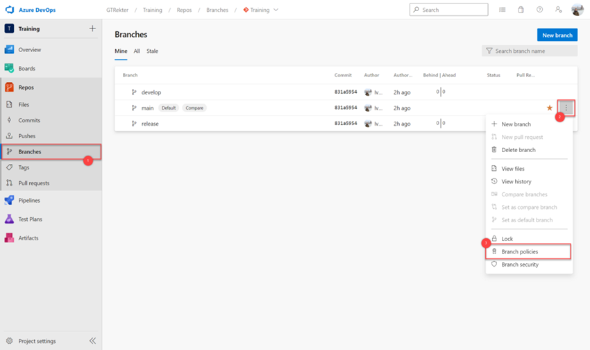This screenshot has width=590, height=350.
Task: Switch to the Stale tab
Action: [153, 51]
